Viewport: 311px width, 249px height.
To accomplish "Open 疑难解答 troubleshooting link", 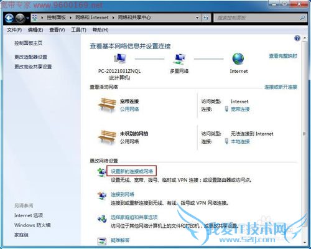I will (120, 240).
